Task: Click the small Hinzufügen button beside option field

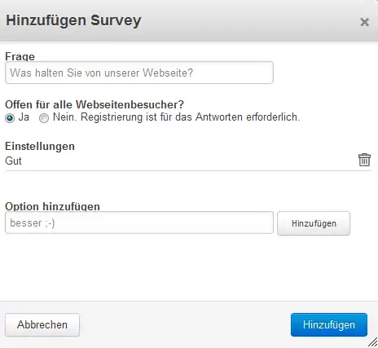Action: pyautogui.click(x=314, y=223)
